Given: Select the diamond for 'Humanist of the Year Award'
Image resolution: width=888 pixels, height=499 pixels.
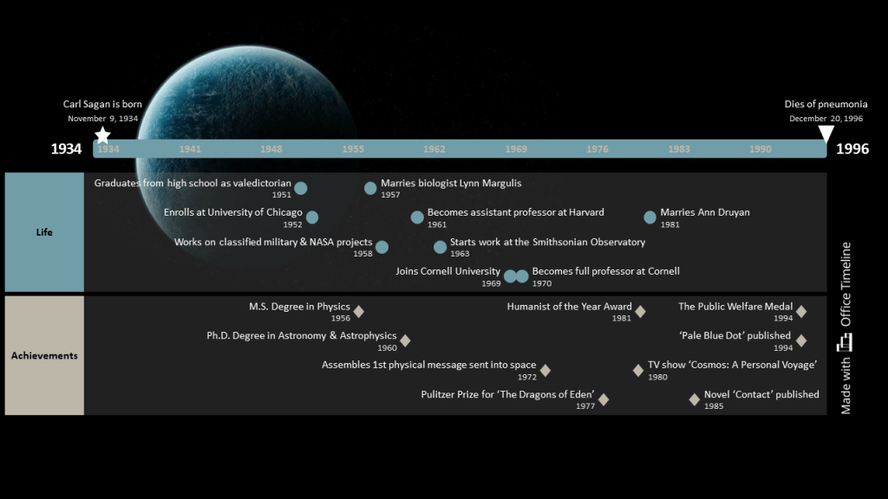Looking at the screenshot, I should point(640,311).
